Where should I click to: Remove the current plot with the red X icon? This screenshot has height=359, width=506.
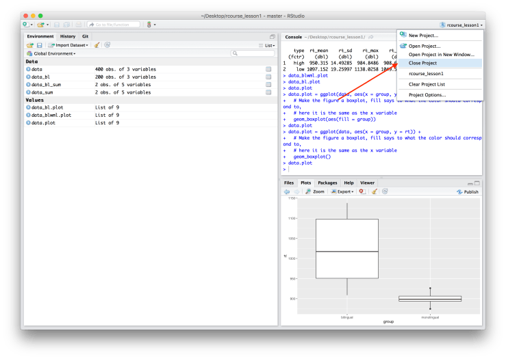coord(362,191)
